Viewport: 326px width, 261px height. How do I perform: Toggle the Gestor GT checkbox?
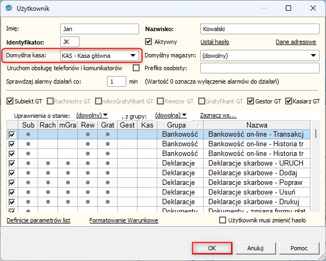coord(251,101)
